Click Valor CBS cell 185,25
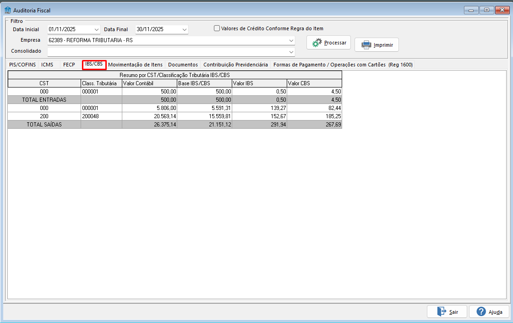Image resolution: width=513 pixels, height=323 pixels. [314, 116]
